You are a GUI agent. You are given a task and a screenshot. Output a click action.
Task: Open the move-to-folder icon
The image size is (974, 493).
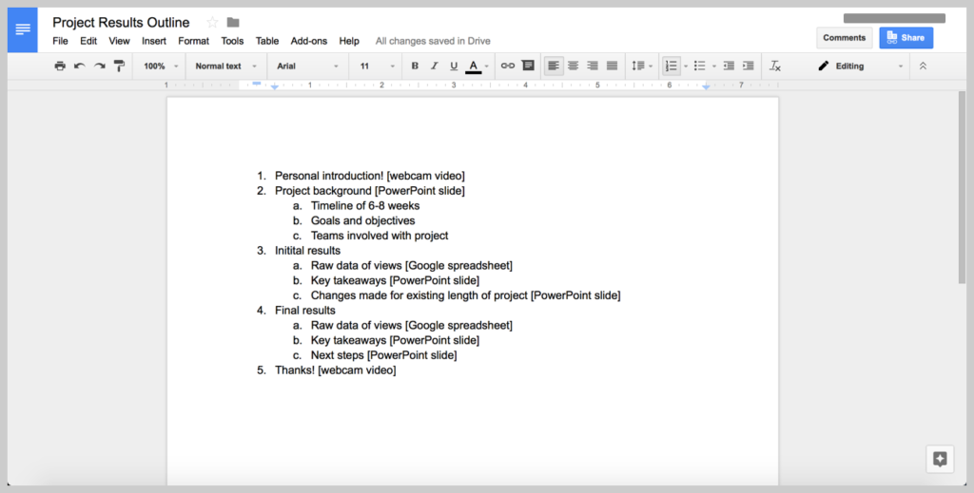point(233,23)
